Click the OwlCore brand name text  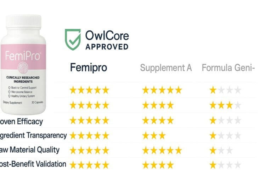click(x=107, y=35)
